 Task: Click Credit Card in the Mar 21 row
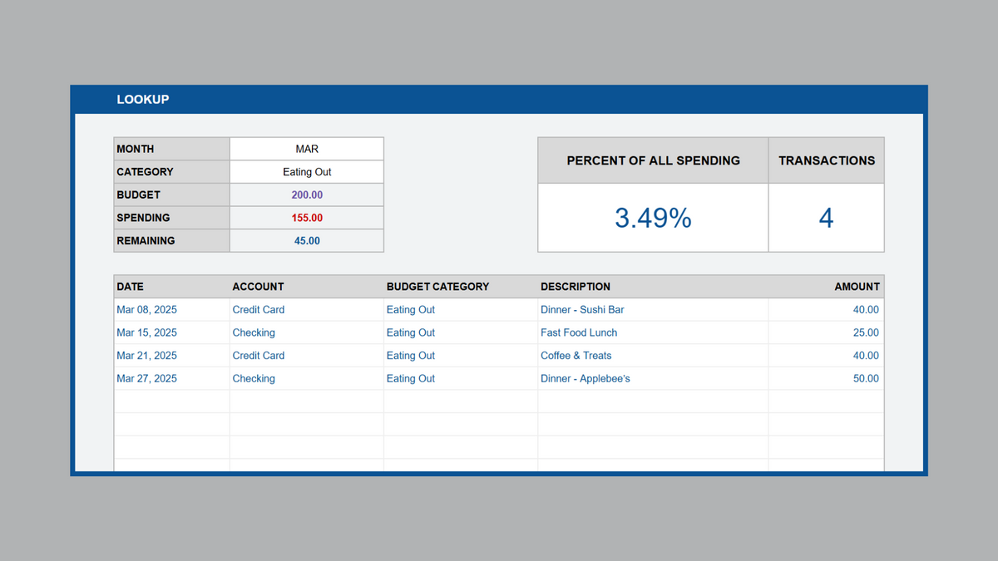[x=258, y=356]
